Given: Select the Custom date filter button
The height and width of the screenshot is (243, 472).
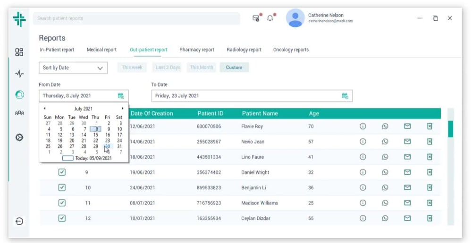Looking at the screenshot, I should click(234, 67).
